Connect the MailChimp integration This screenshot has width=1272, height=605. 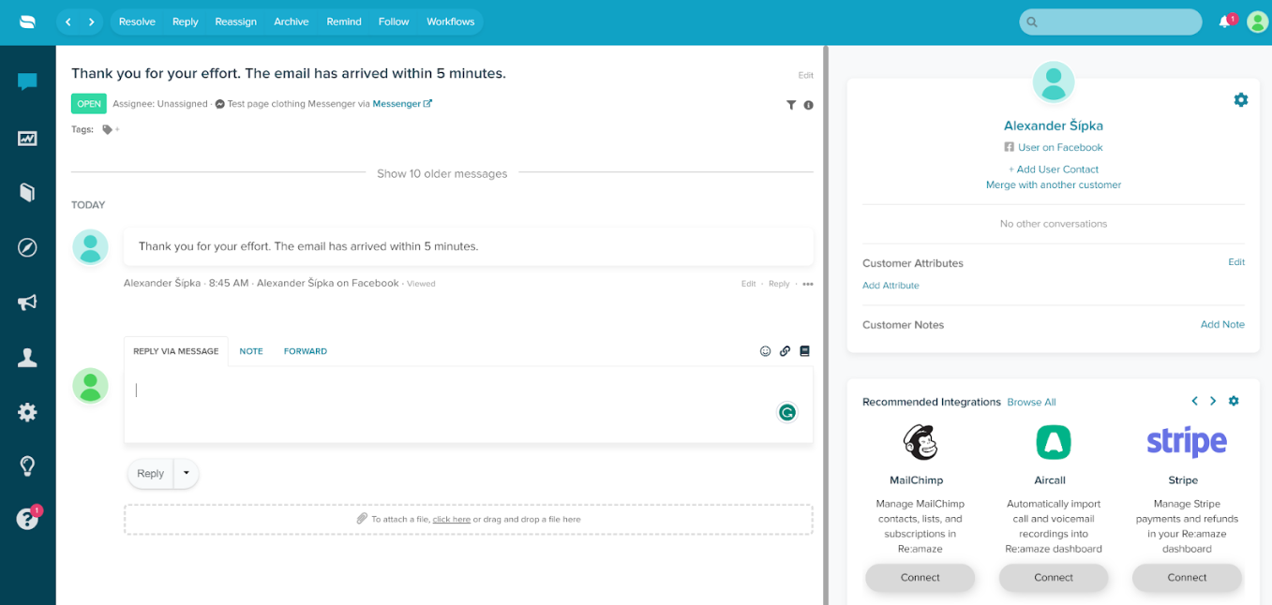coord(920,578)
